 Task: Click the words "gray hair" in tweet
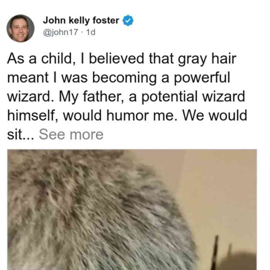pos(207,59)
